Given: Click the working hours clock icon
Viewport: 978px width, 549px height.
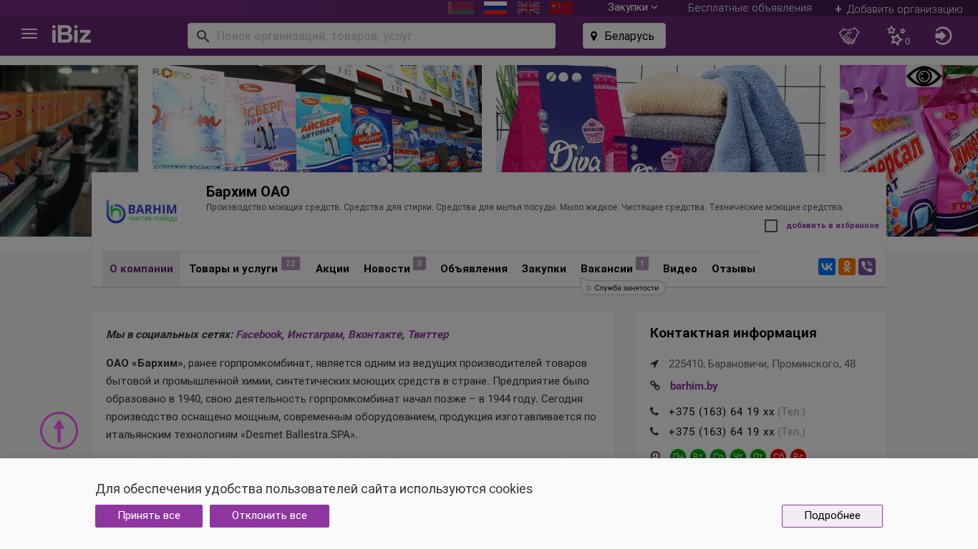Looking at the screenshot, I should [654, 455].
